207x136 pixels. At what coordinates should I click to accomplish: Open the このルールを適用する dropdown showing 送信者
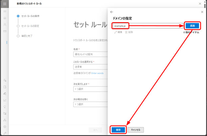(x=91, y=67)
